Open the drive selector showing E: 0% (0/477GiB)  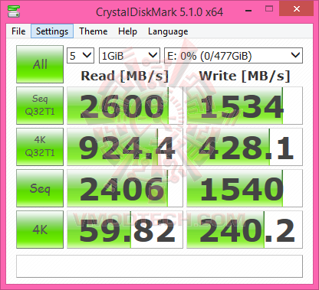click(x=233, y=55)
